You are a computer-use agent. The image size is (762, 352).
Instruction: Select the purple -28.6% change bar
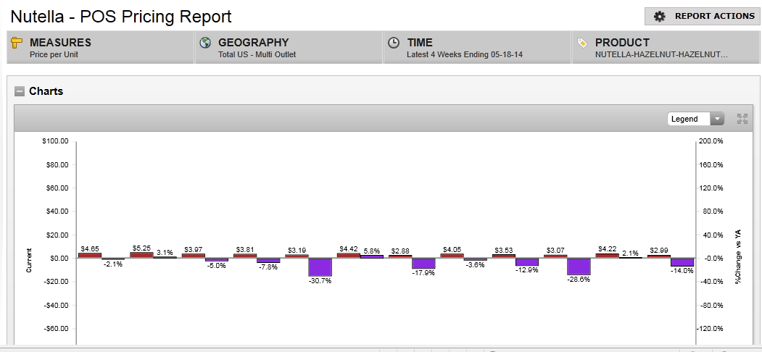coord(579,266)
